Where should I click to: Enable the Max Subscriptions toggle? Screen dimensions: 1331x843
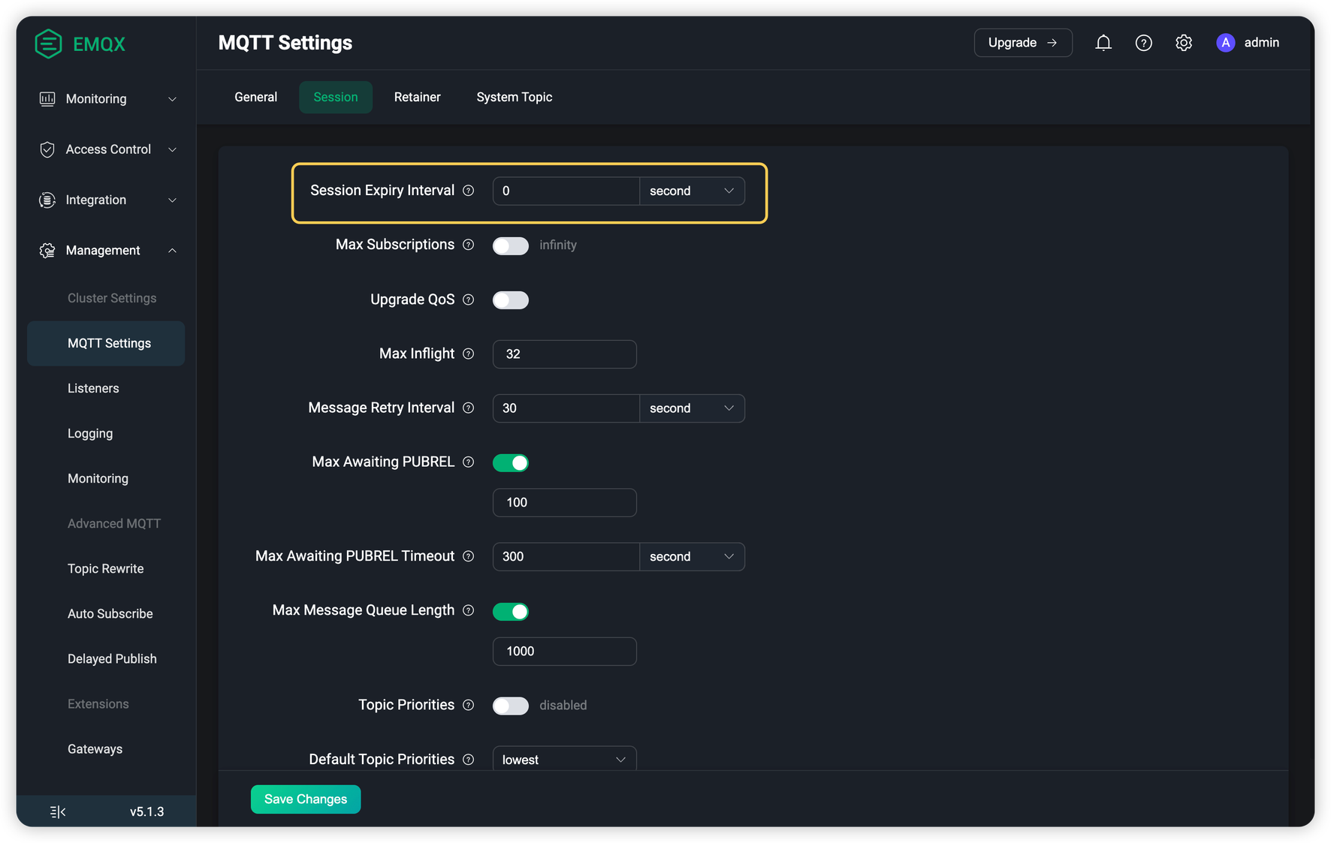[511, 245]
